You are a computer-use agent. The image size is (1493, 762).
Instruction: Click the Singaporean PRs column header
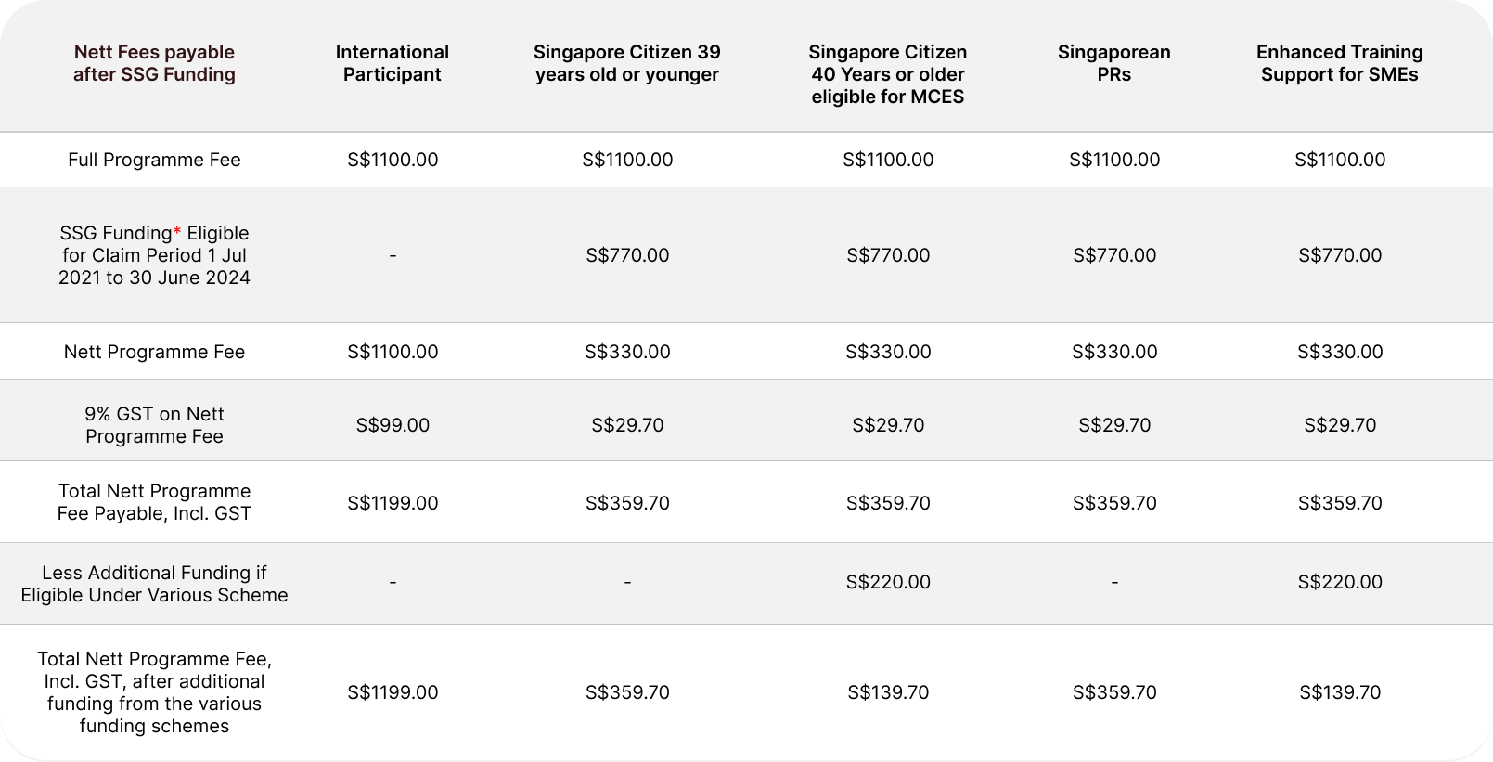pyautogui.click(x=1113, y=63)
